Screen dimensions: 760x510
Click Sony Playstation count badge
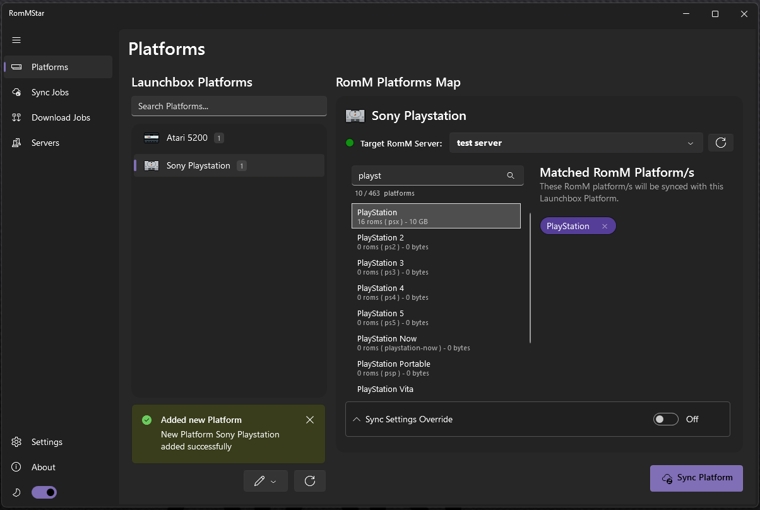pyautogui.click(x=242, y=165)
